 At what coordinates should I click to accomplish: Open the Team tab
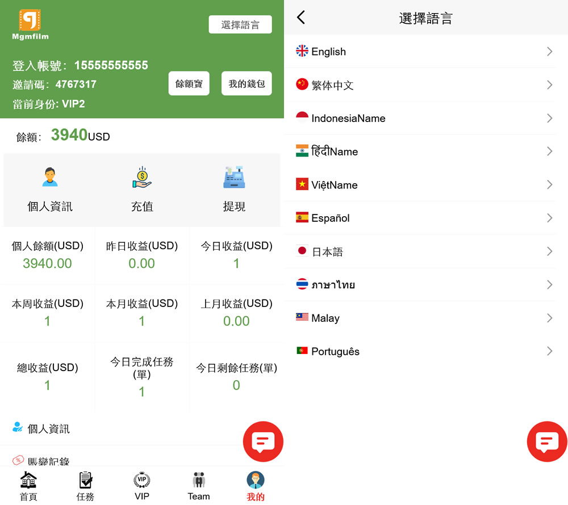tap(199, 486)
